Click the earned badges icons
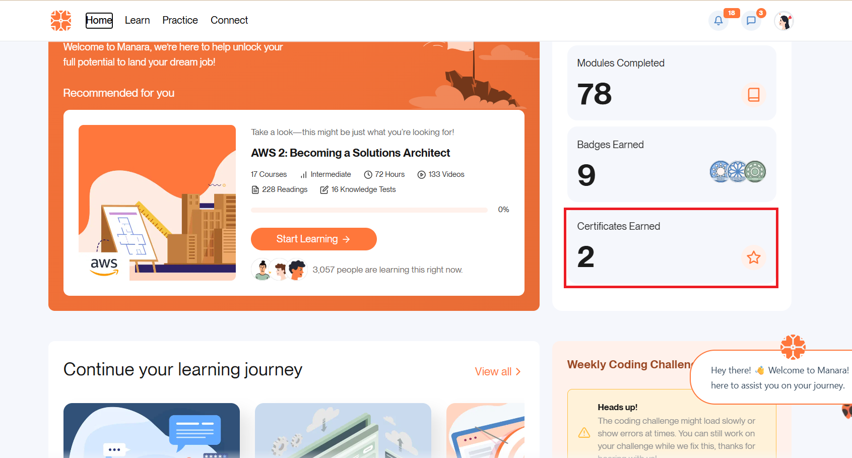852x458 pixels. point(738,172)
